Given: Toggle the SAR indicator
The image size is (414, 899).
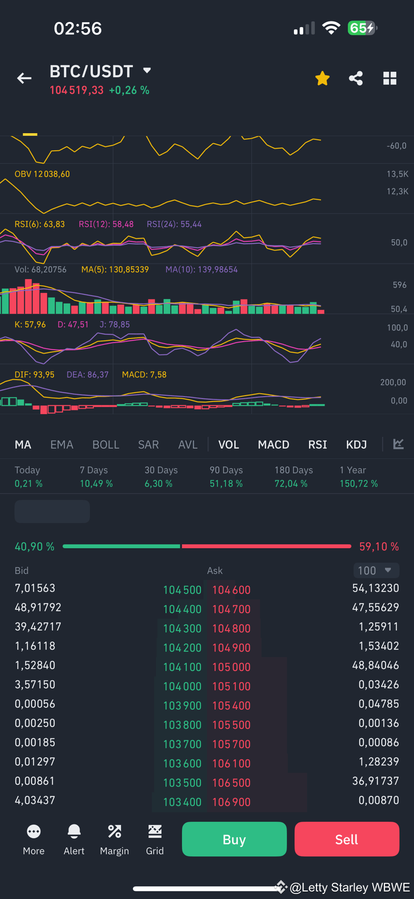Looking at the screenshot, I should pyautogui.click(x=148, y=445).
